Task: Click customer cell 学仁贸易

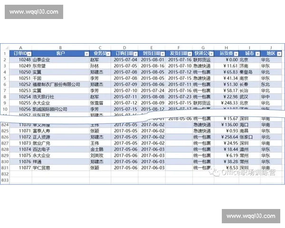Action: tap(60, 168)
